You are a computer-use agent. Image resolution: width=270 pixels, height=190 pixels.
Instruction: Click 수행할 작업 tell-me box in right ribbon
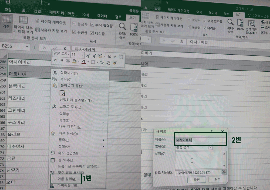pos(258,16)
